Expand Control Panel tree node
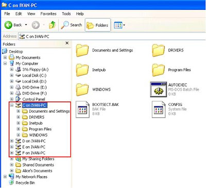This screenshot has height=188, width=206. [x=12, y=99]
